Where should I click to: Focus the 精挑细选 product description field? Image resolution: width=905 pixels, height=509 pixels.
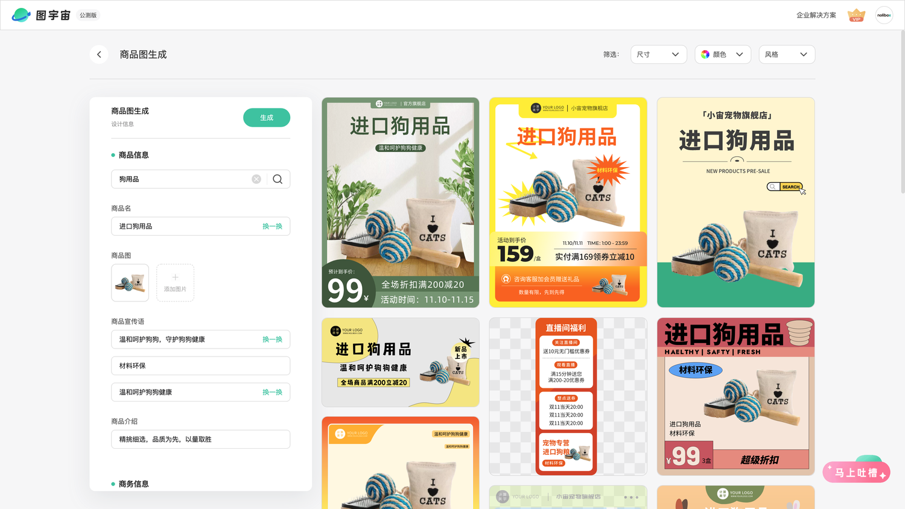[200, 439]
